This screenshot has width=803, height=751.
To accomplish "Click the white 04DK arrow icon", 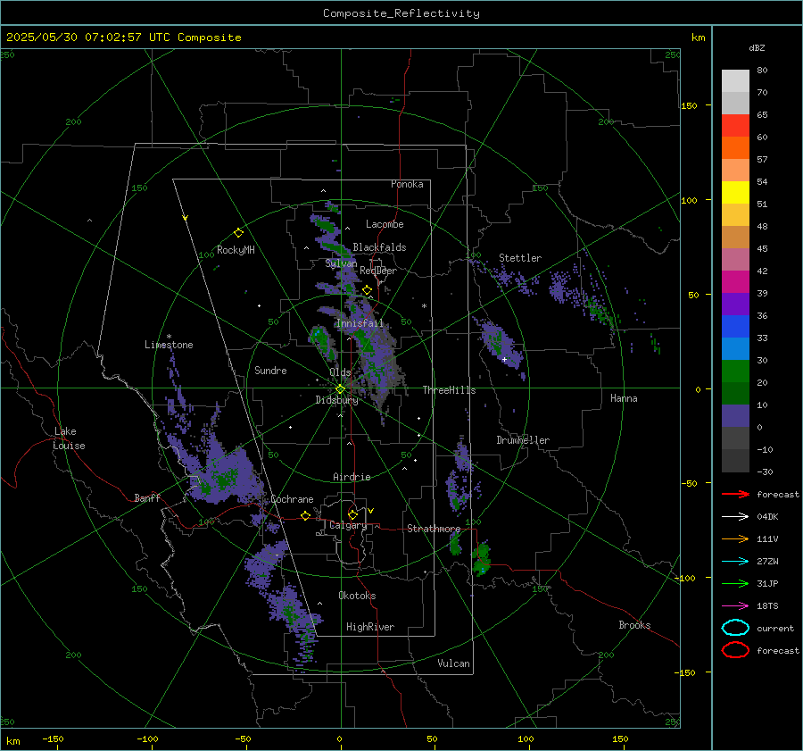I will [x=735, y=517].
